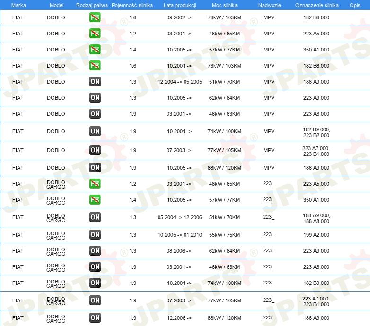Click 88kW / 120KM in the MPV row
This screenshot has height=326, width=370.
[x=224, y=168]
